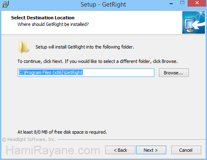Click 'Setup will install GetRight' text
This screenshot has width=207, height=160.
point(85,47)
